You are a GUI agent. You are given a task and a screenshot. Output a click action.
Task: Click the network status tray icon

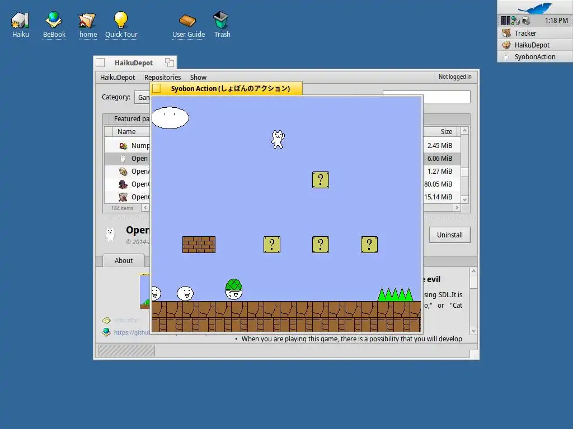click(x=515, y=21)
